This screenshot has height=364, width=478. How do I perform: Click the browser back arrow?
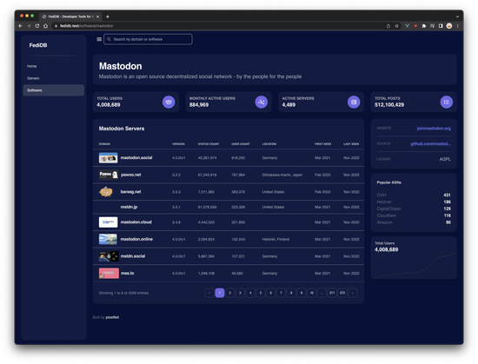tap(21, 26)
